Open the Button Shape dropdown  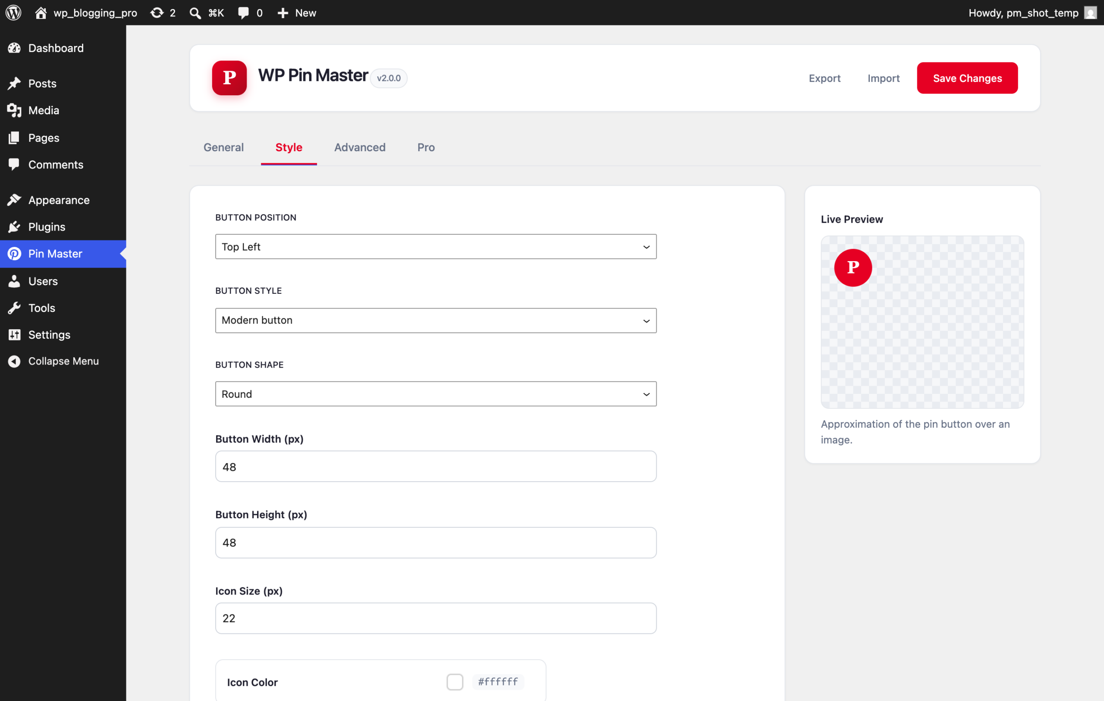tap(436, 394)
